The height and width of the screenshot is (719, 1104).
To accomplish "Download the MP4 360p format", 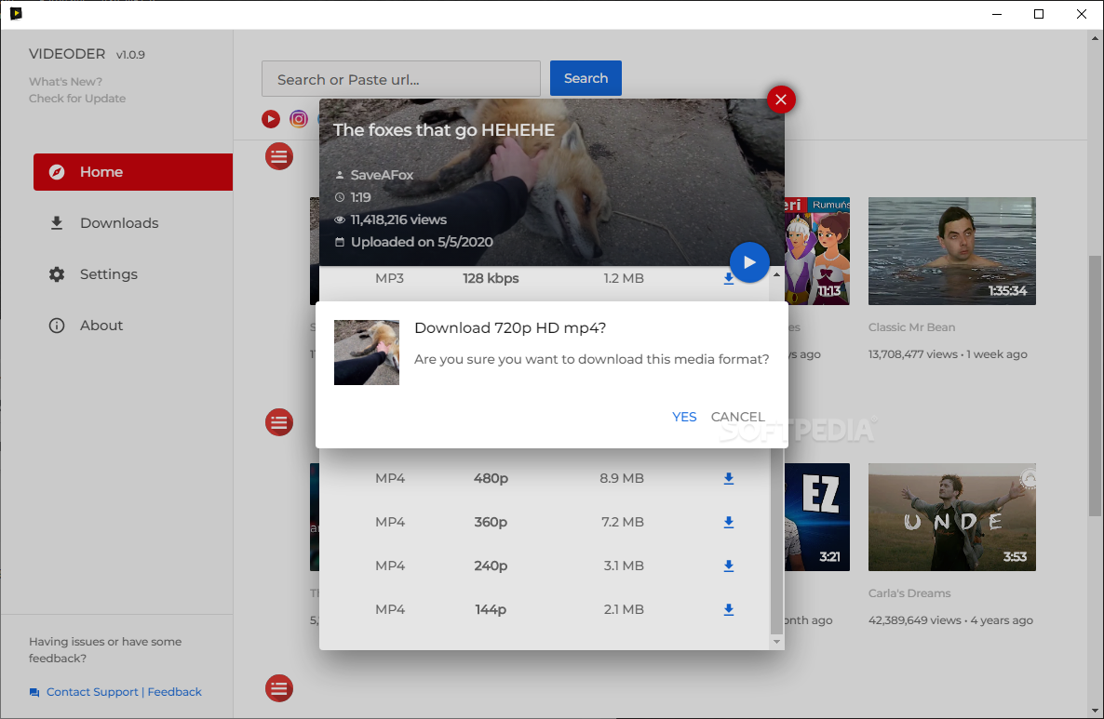I will 729,522.
